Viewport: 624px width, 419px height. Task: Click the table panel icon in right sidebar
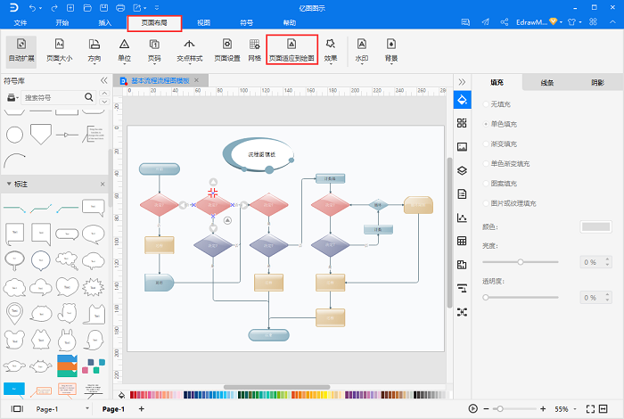coord(462,241)
